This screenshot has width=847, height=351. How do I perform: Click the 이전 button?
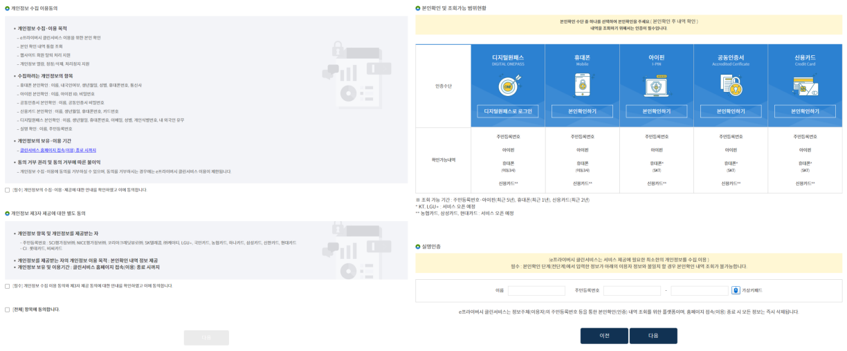(604, 336)
